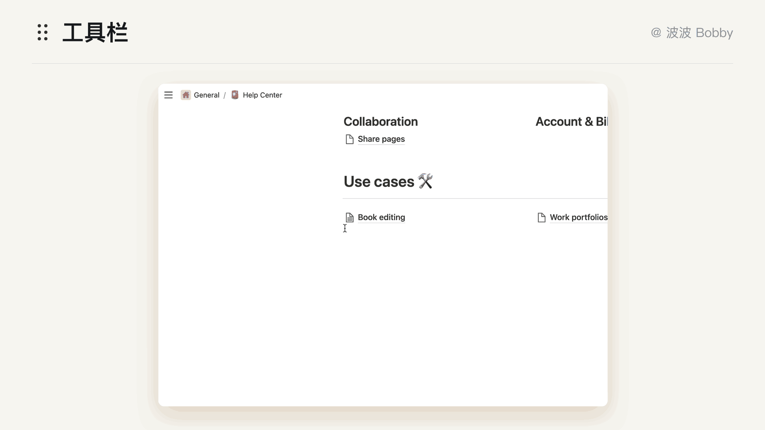Click the page icon beside Work portfolios

[541, 217]
